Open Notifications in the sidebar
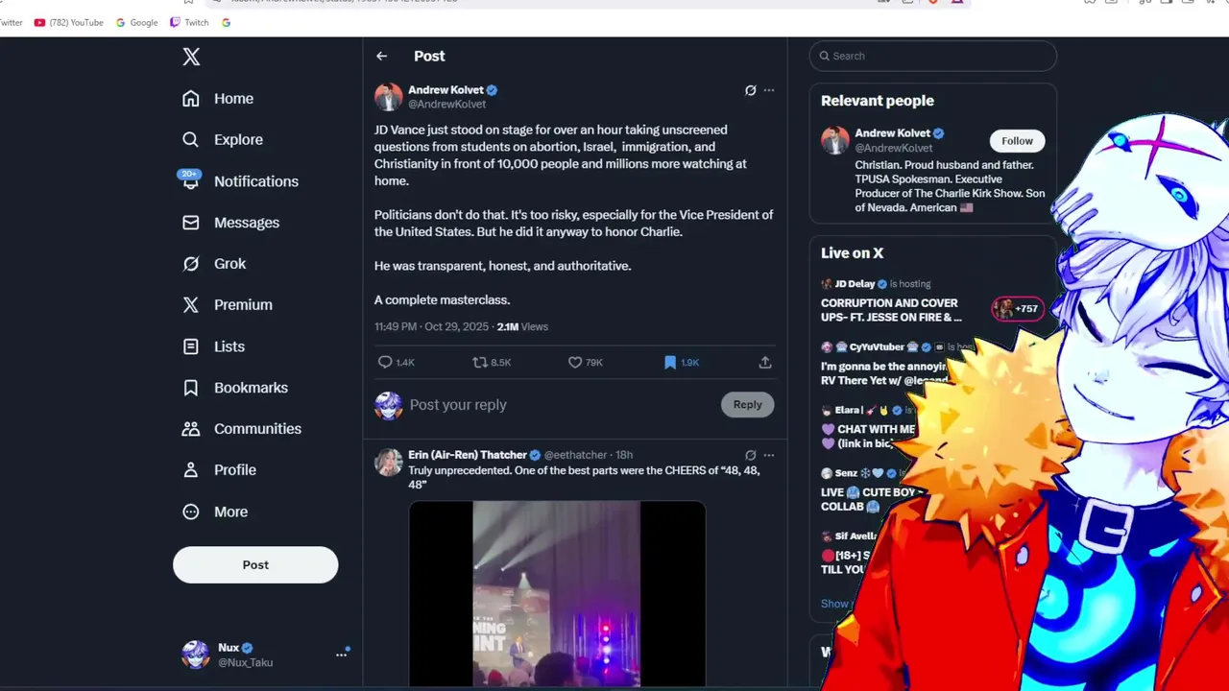This screenshot has width=1229, height=691. [240, 181]
